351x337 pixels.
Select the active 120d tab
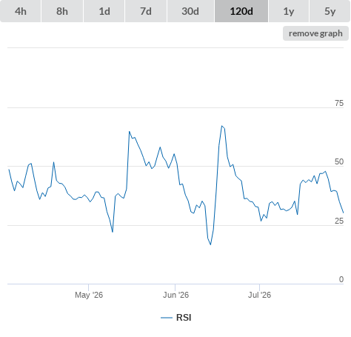coord(241,11)
